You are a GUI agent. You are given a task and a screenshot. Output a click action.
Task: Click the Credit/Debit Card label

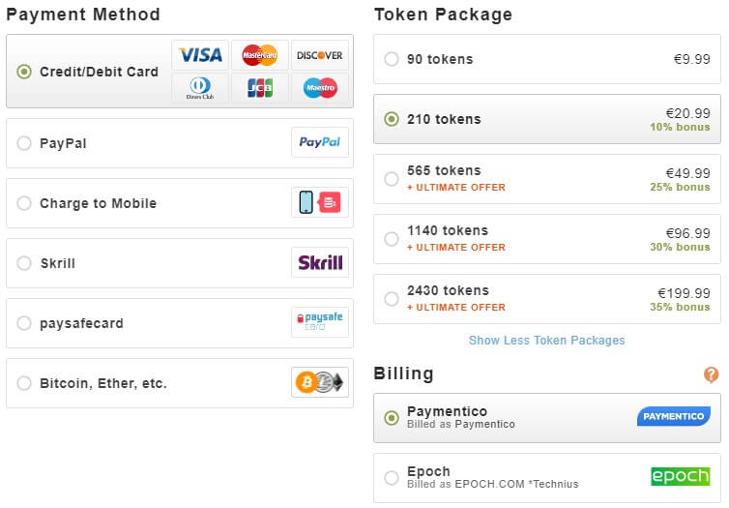[99, 72]
